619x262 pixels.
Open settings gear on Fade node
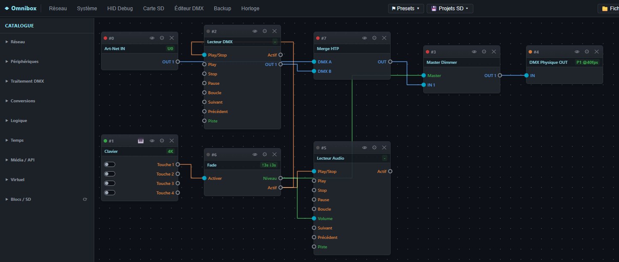pyautogui.click(x=265, y=155)
